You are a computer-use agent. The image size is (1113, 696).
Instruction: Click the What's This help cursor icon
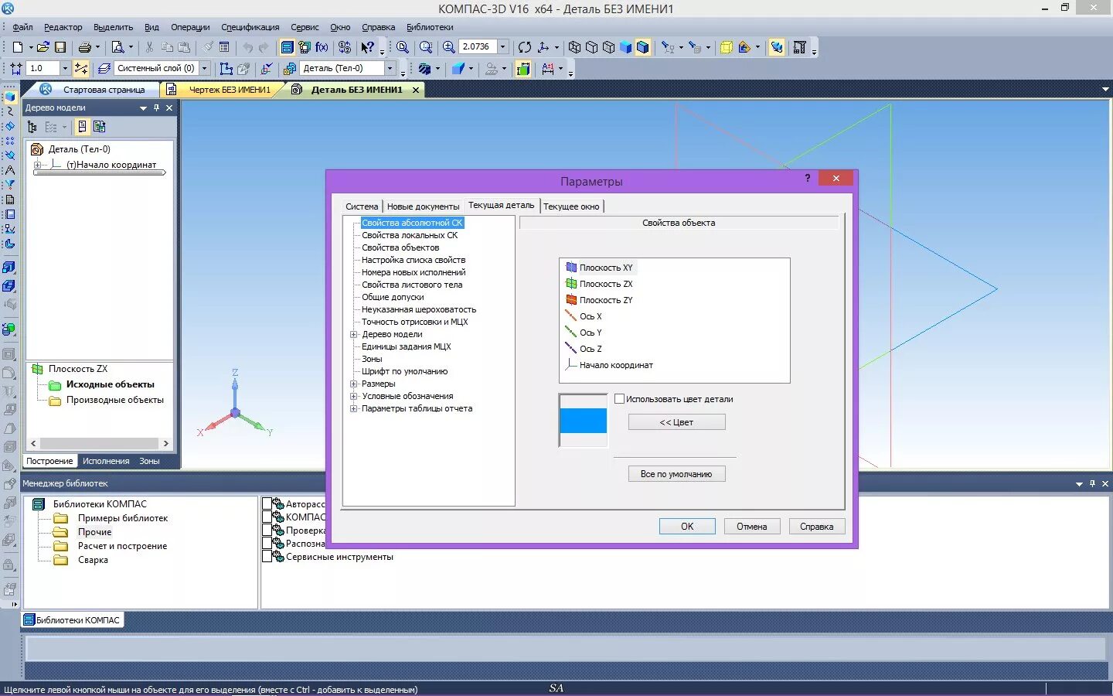pos(368,47)
